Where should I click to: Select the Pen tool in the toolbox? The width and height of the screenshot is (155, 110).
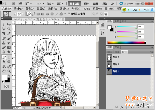[4, 57]
